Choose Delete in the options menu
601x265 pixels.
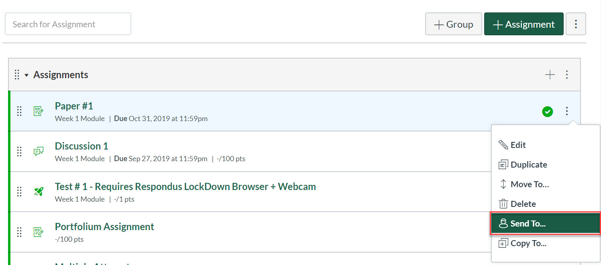(x=523, y=204)
